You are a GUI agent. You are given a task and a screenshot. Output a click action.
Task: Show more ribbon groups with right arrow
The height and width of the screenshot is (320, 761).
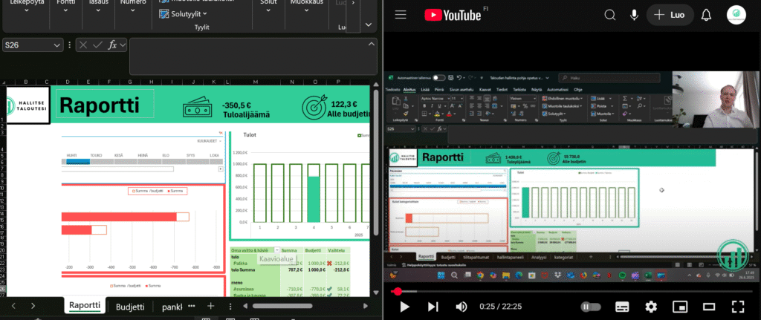pyautogui.click(x=353, y=3)
